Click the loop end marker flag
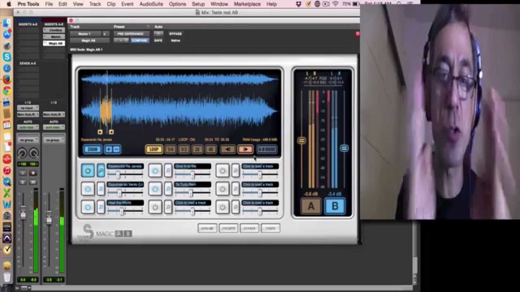Screen dimensions: 520x292 click(x=111, y=132)
